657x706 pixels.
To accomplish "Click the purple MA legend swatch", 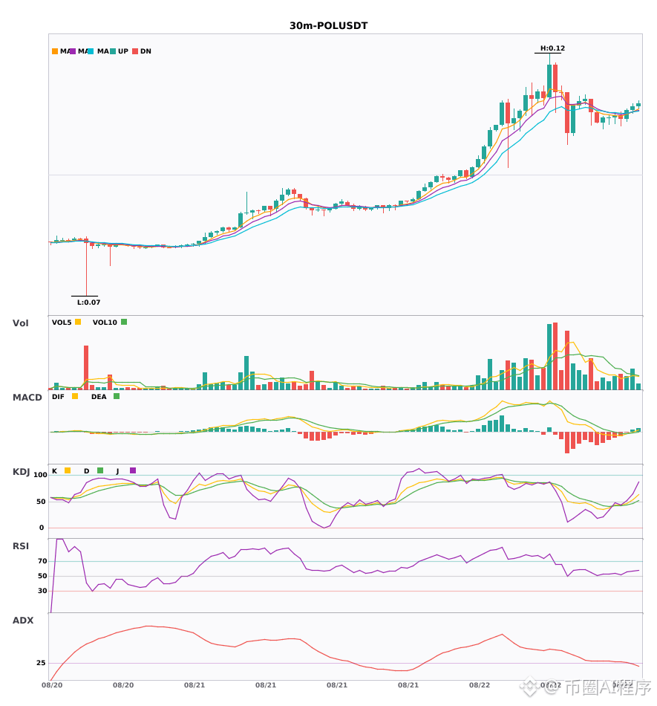I will coord(73,51).
